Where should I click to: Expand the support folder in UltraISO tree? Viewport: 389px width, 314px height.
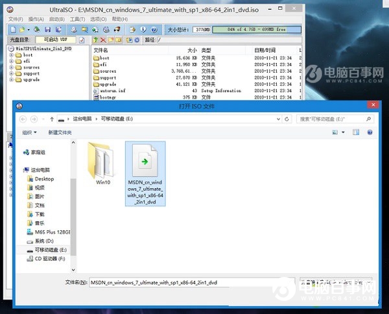pyautogui.click(x=12, y=73)
